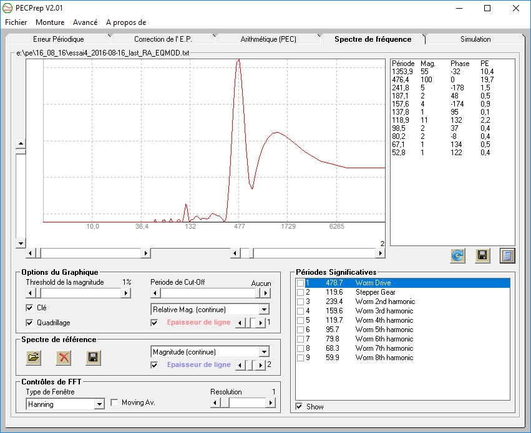This screenshot has height=433, width=531.
Task: Open the A propos de menu
Action: tap(126, 22)
